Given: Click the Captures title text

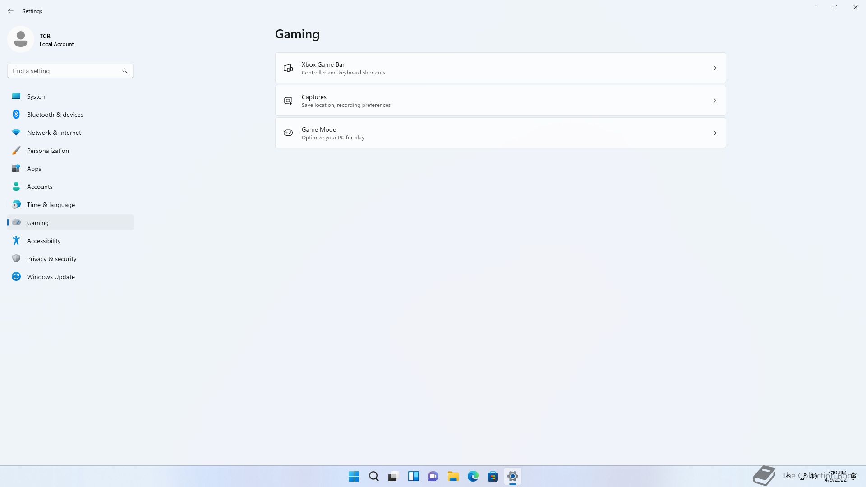Looking at the screenshot, I should [314, 97].
